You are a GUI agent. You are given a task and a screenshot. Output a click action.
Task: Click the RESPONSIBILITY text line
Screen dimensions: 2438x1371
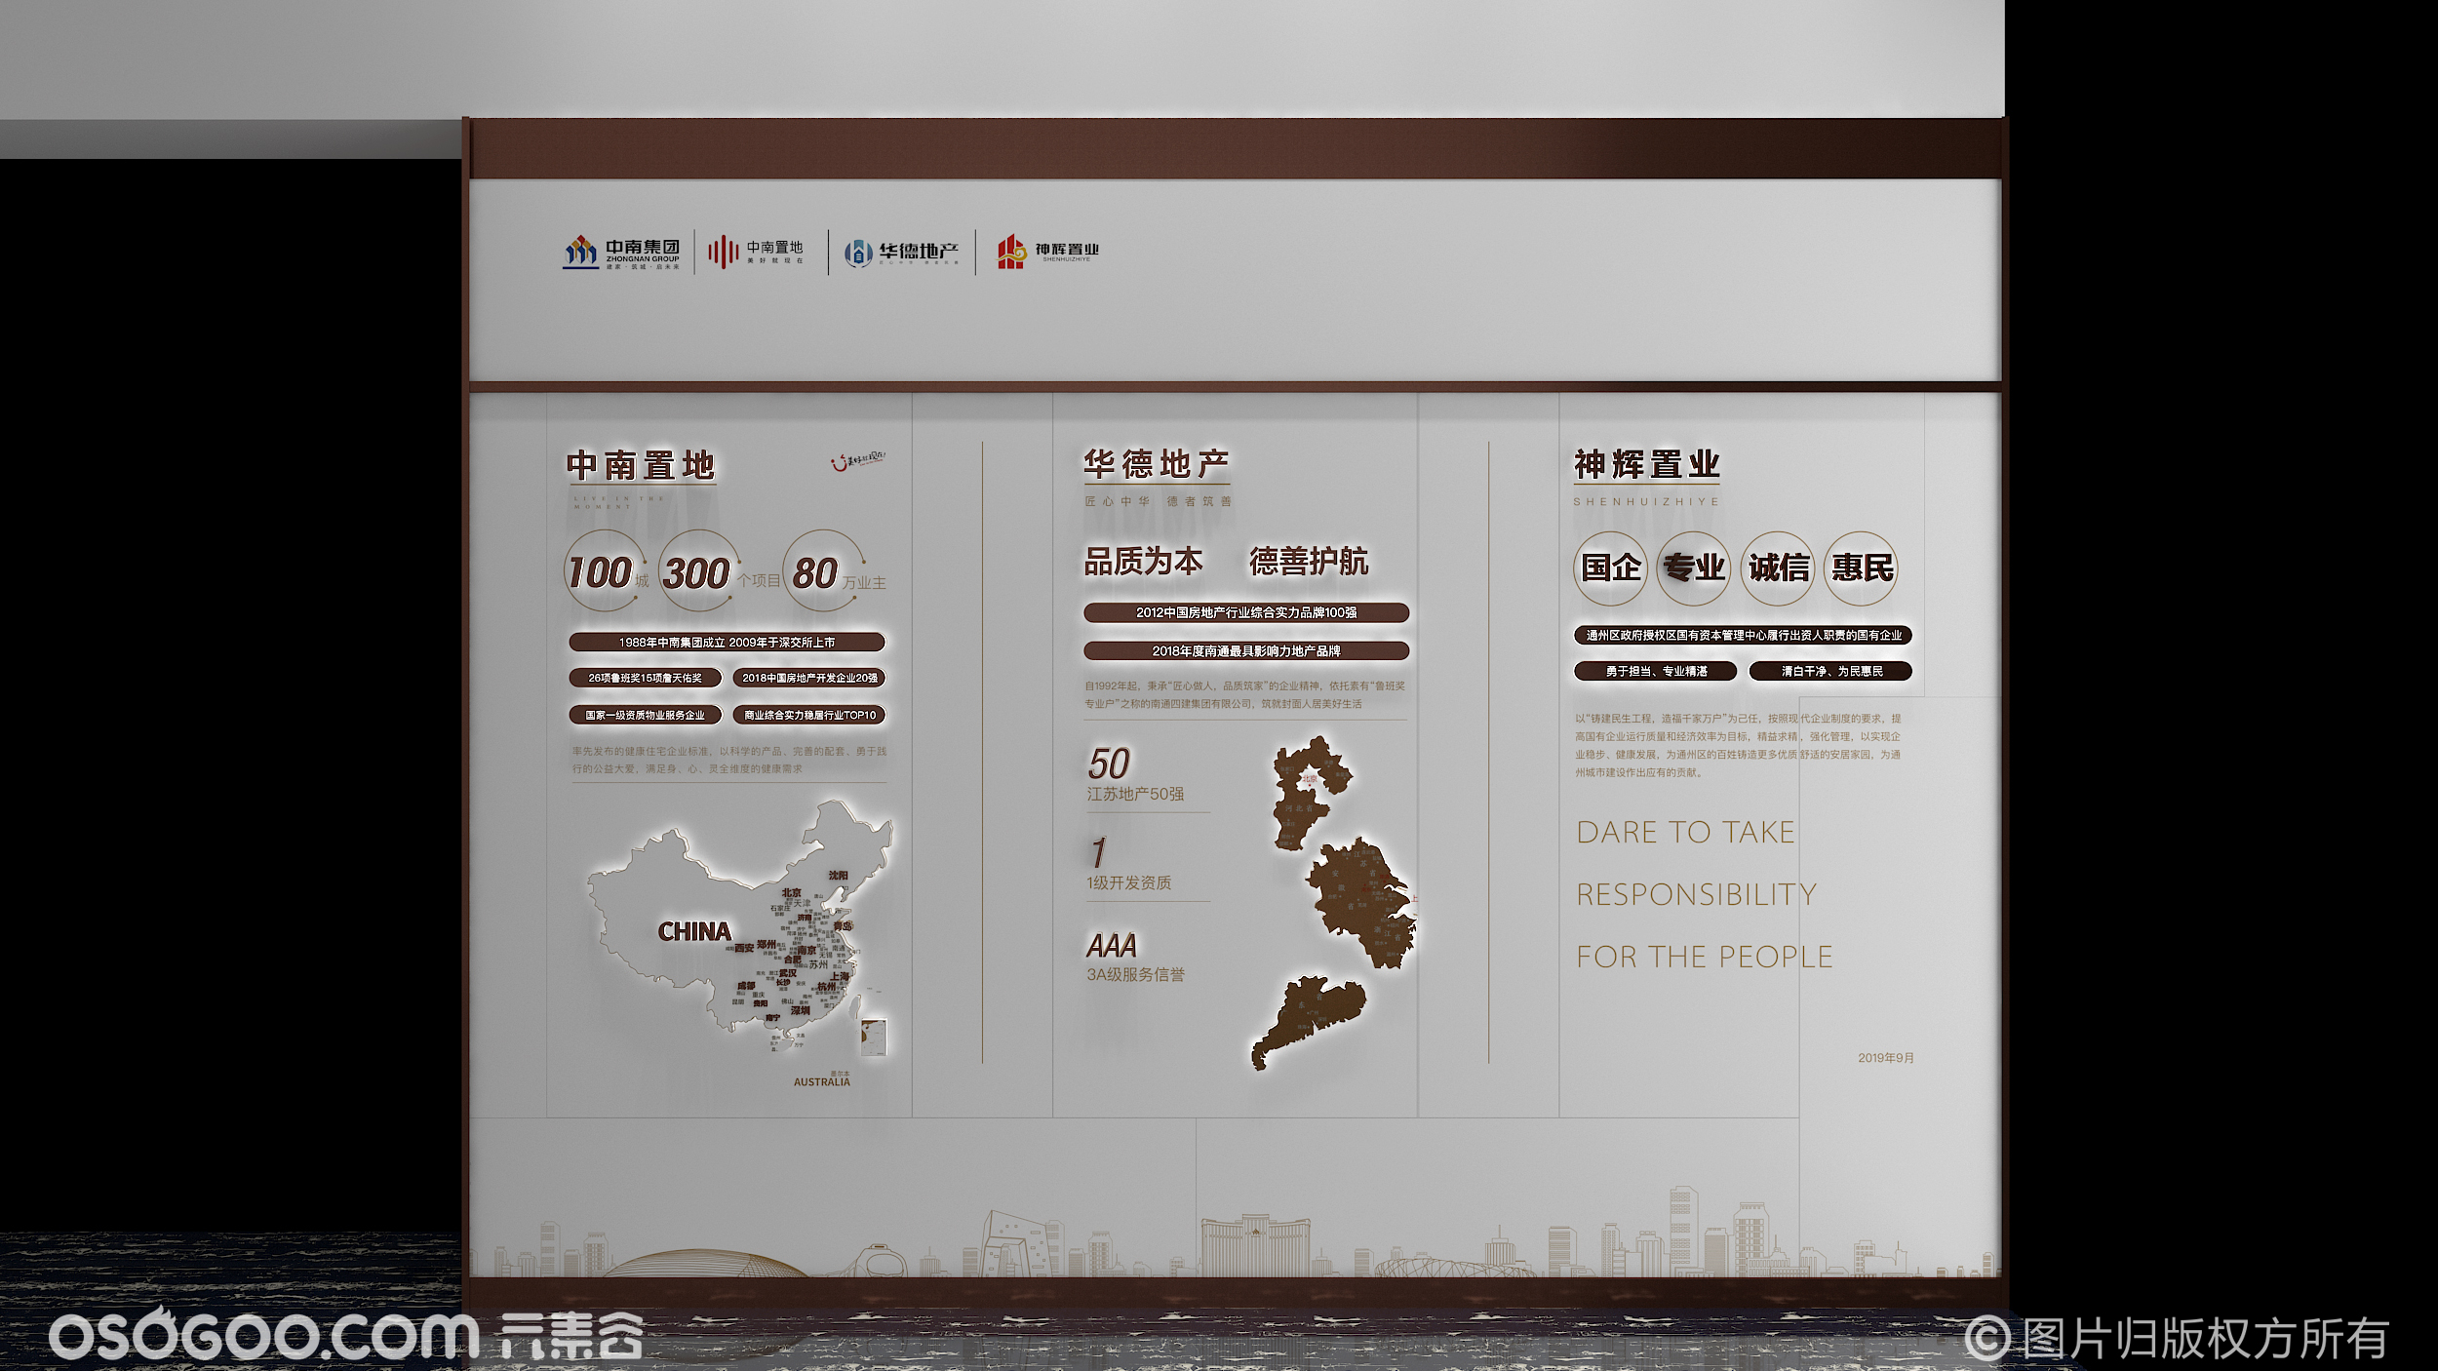click(1697, 894)
